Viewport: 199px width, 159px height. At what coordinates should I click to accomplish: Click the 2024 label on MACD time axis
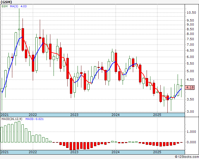tap(116, 152)
